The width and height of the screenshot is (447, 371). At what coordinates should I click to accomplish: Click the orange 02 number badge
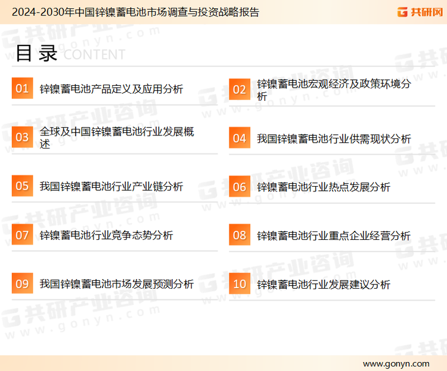point(240,89)
